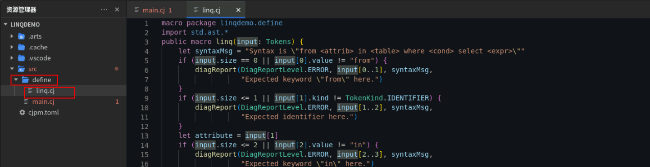Collapse the define folder arrow
This screenshot has height=167, width=650.
pos(16,80)
